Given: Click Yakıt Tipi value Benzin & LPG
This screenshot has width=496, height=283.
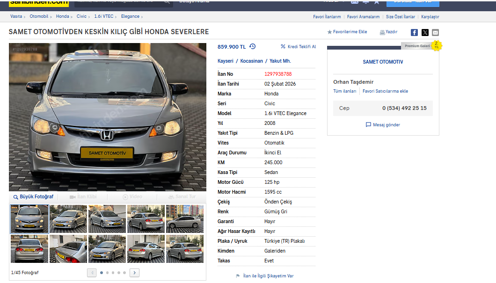Looking at the screenshot, I should (x=279, y=133).
